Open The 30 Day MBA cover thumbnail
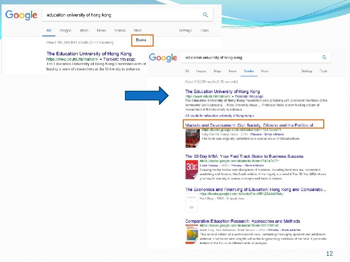 [192, 169]
